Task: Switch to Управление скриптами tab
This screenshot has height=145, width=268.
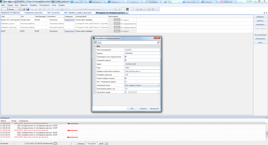Action: 33,13
